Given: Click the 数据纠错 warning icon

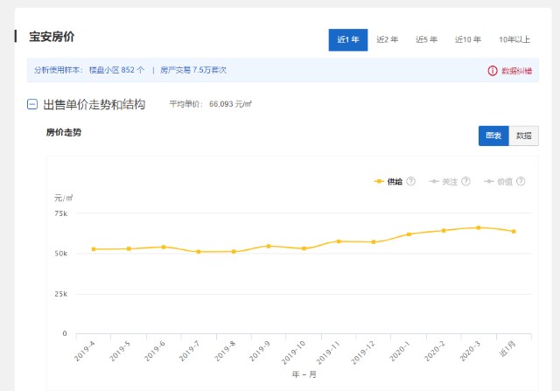Looking at the screenshot, I should (x=492, y=70).
